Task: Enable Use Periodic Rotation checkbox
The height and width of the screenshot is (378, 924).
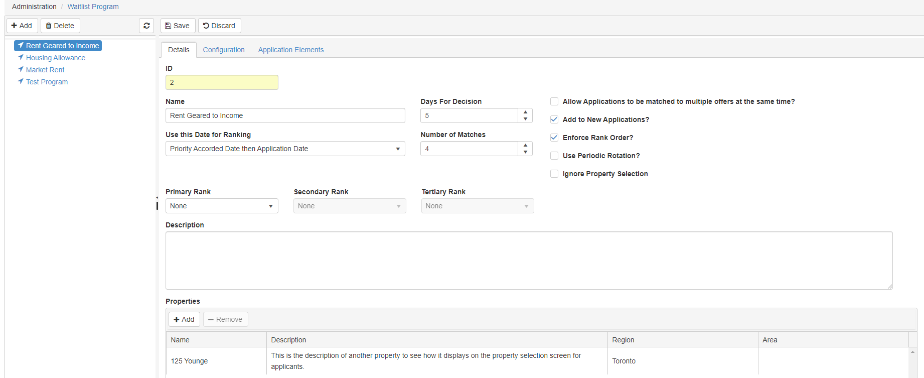Action: point(554,156)
